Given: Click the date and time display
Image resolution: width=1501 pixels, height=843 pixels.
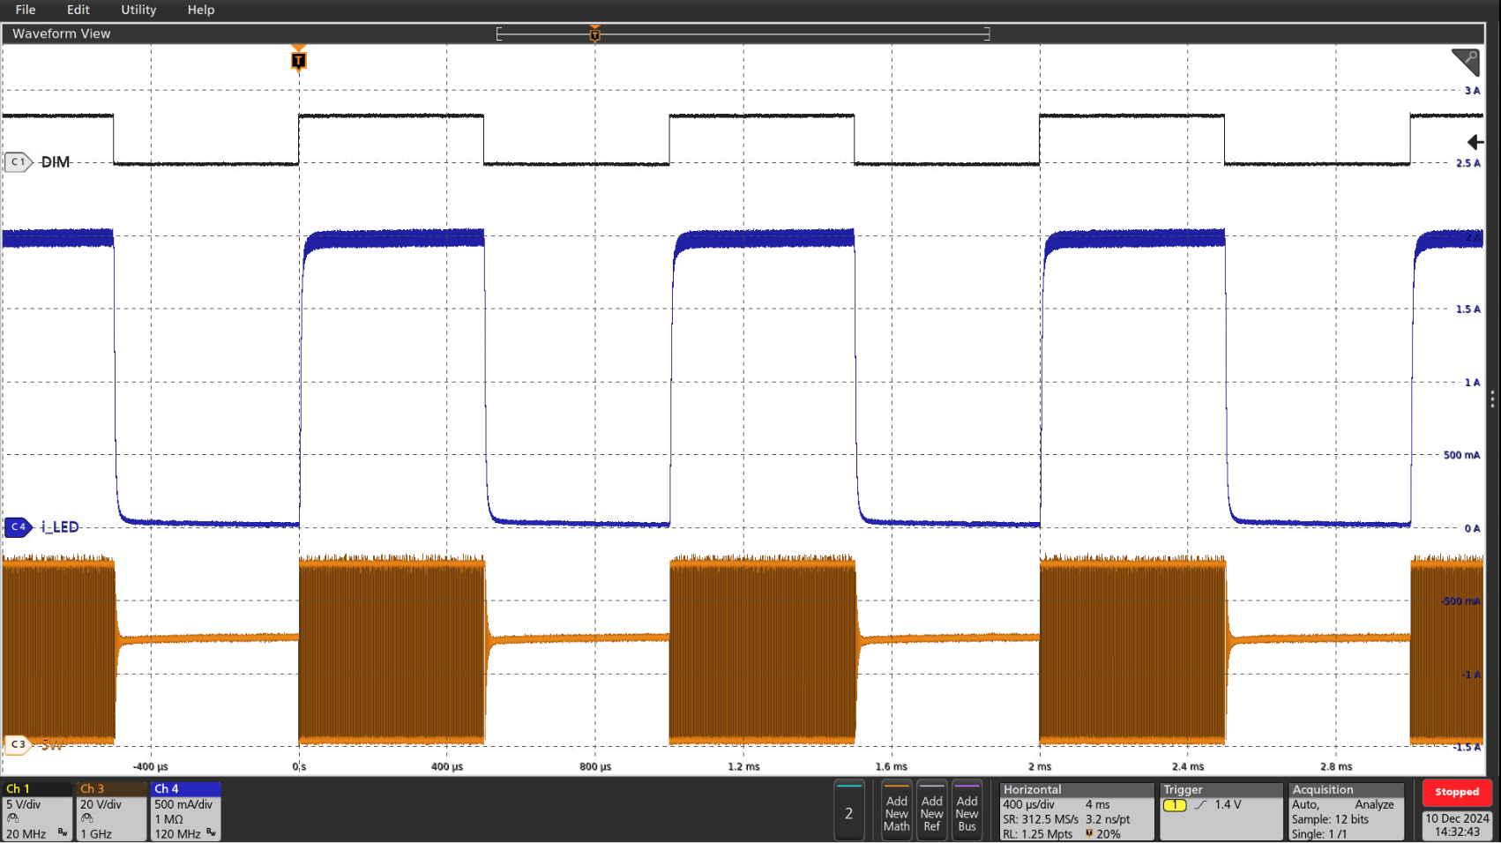Looking at the screenshot, I should pyautogui.click(x=1457, y=825).
